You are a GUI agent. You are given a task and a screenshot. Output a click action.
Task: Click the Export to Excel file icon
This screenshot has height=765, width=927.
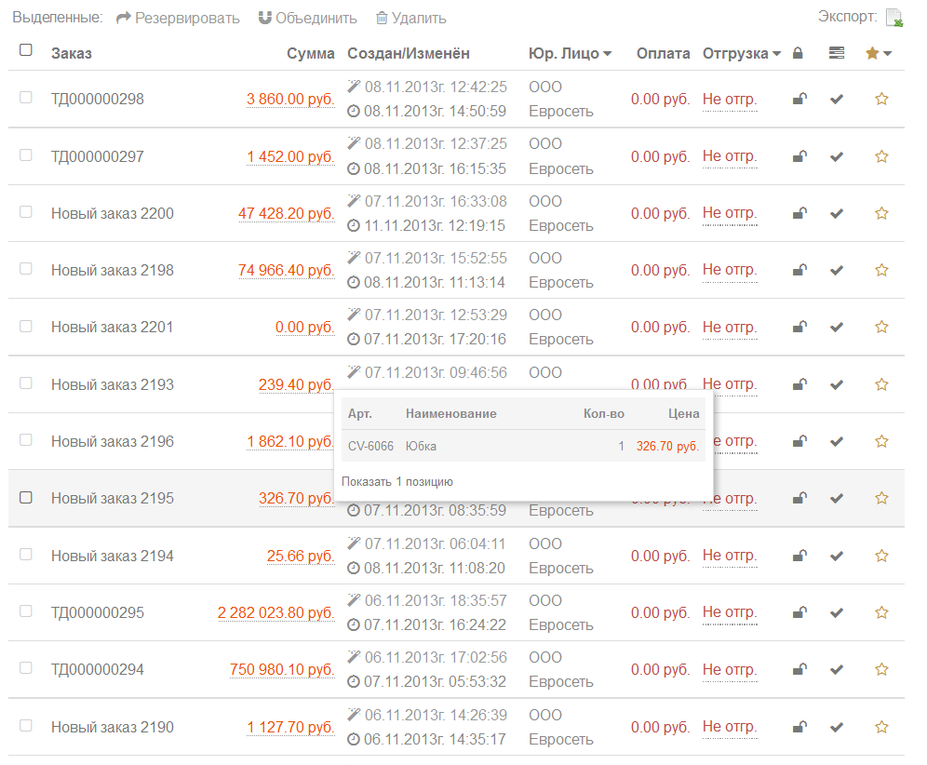click(893, 18)
